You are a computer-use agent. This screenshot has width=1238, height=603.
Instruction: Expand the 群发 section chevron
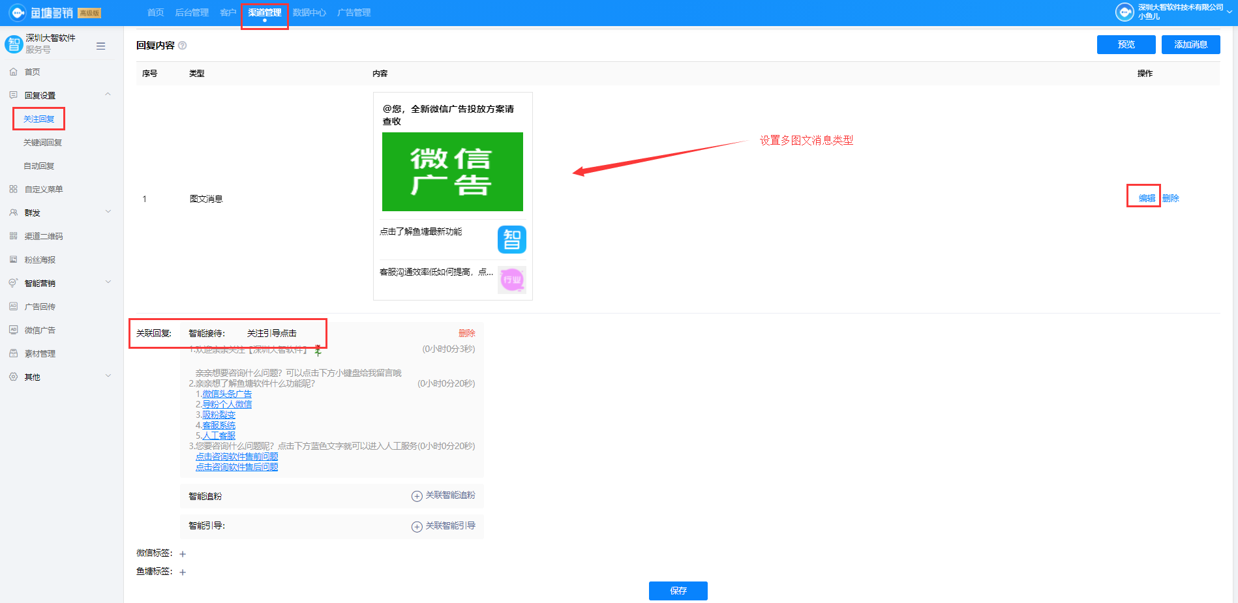(x=108, y=212)
